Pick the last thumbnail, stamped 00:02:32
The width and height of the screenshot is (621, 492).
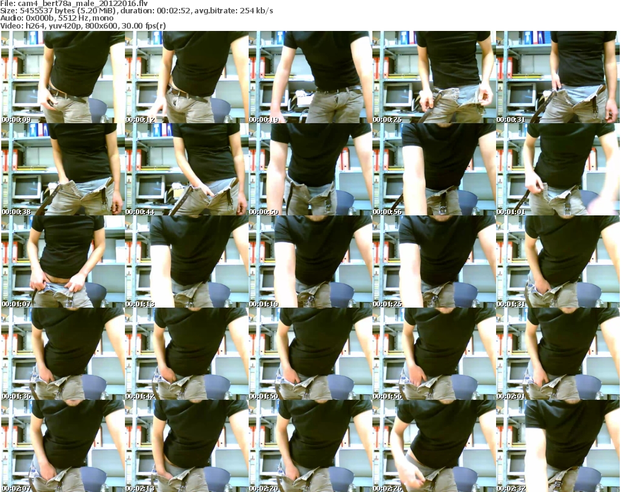558,446
